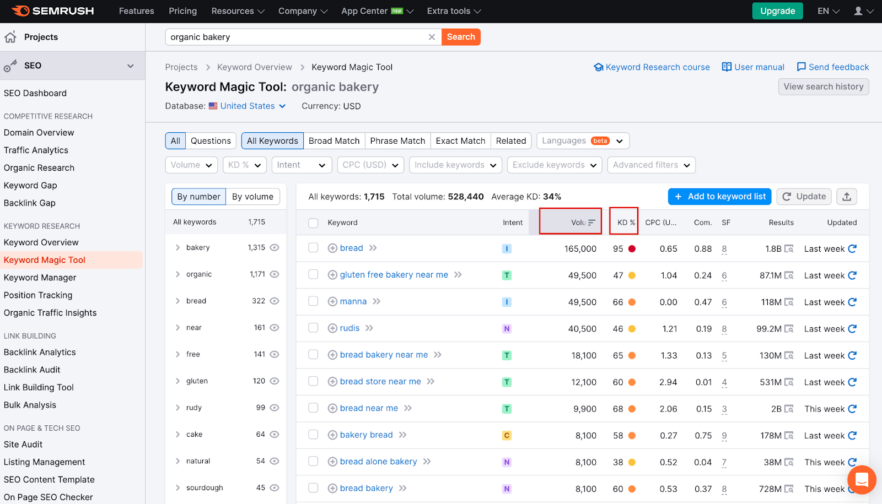Add 'bread store near me' with plus icon
Screen dimensions: 882x504
332,382
